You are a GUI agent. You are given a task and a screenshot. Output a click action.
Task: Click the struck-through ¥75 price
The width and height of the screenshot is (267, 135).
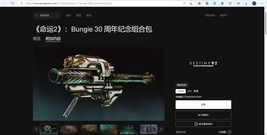click(x=190, y=91)
